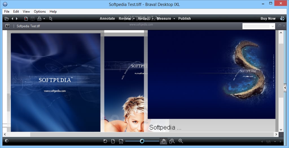The image size is (289, 148).
Task: Expand the side panel with triangle arrow
Action: point(285,88)
